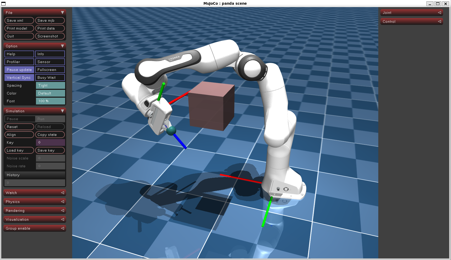Viewport: 451px width, 260px height.
Task: Select the Run simulation option
Action: [x=50, y=119]
